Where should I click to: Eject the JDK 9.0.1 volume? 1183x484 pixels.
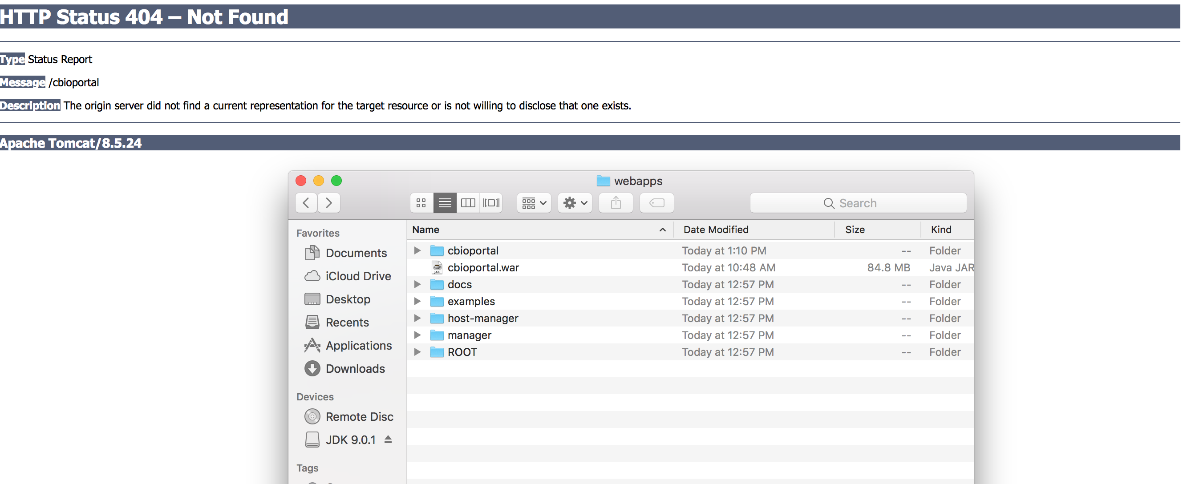388,440
